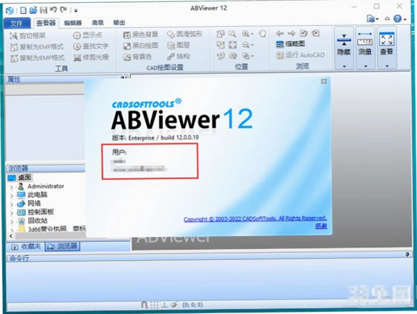This screenshot has height=314, width=417.
Task: Open 查找文字 tool
Action: point(91,46)
